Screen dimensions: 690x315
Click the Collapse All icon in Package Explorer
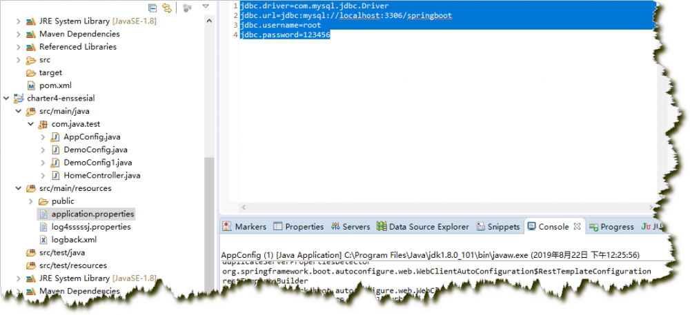[152, 8]
